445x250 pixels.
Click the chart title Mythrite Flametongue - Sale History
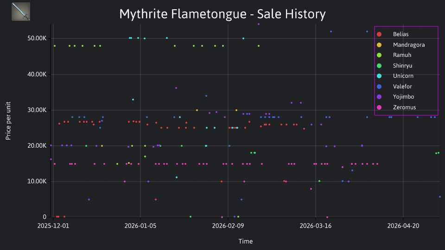(x=222, y=14)
